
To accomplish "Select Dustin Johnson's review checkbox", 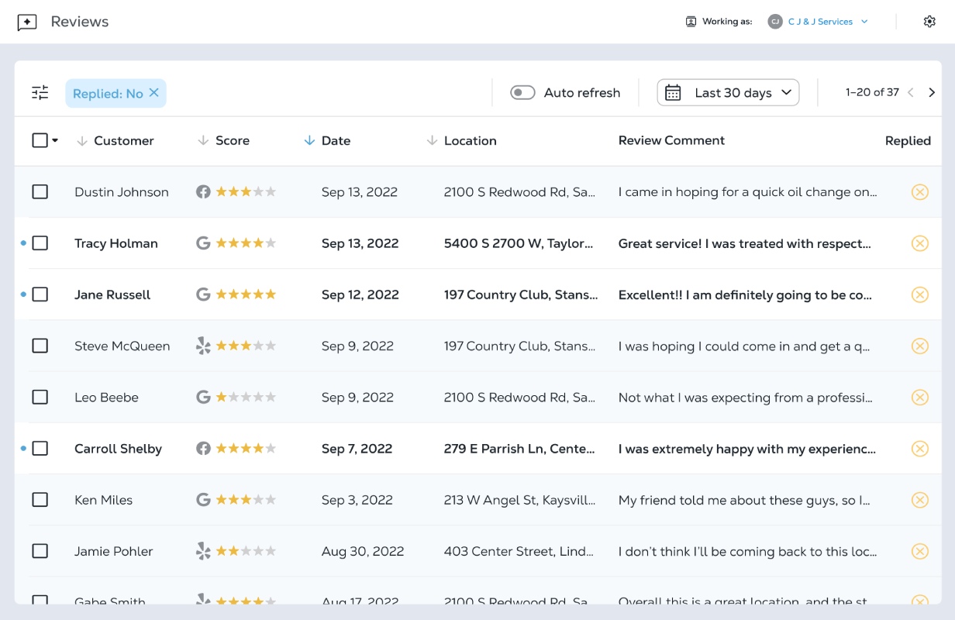I will tap(40, 191).
